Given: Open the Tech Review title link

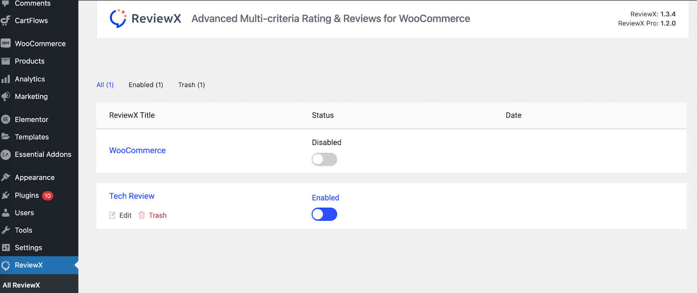Looking at the screenshot, I should point(132,196).
